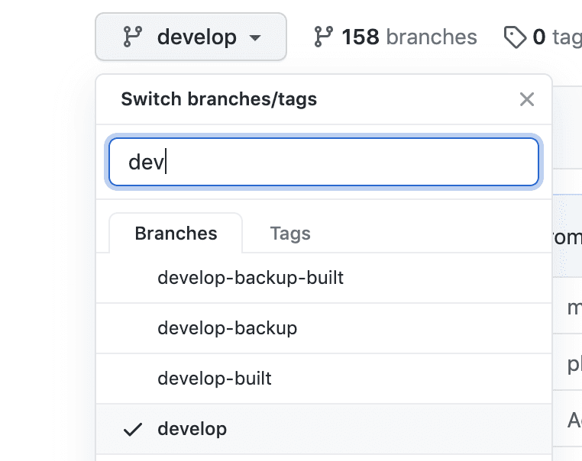Choose the develop-built branch
This screenshot has height=461, width=582.
click(215, 379)
